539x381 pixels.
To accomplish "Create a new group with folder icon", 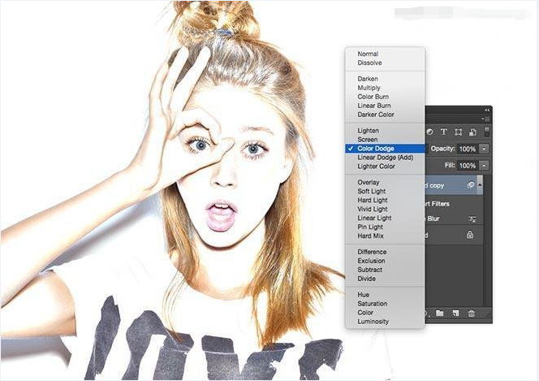I will click(440, 313).
